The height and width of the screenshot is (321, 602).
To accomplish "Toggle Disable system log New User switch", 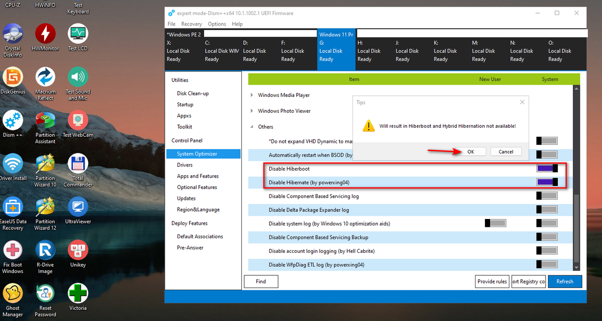I will [x=495, y=223].
